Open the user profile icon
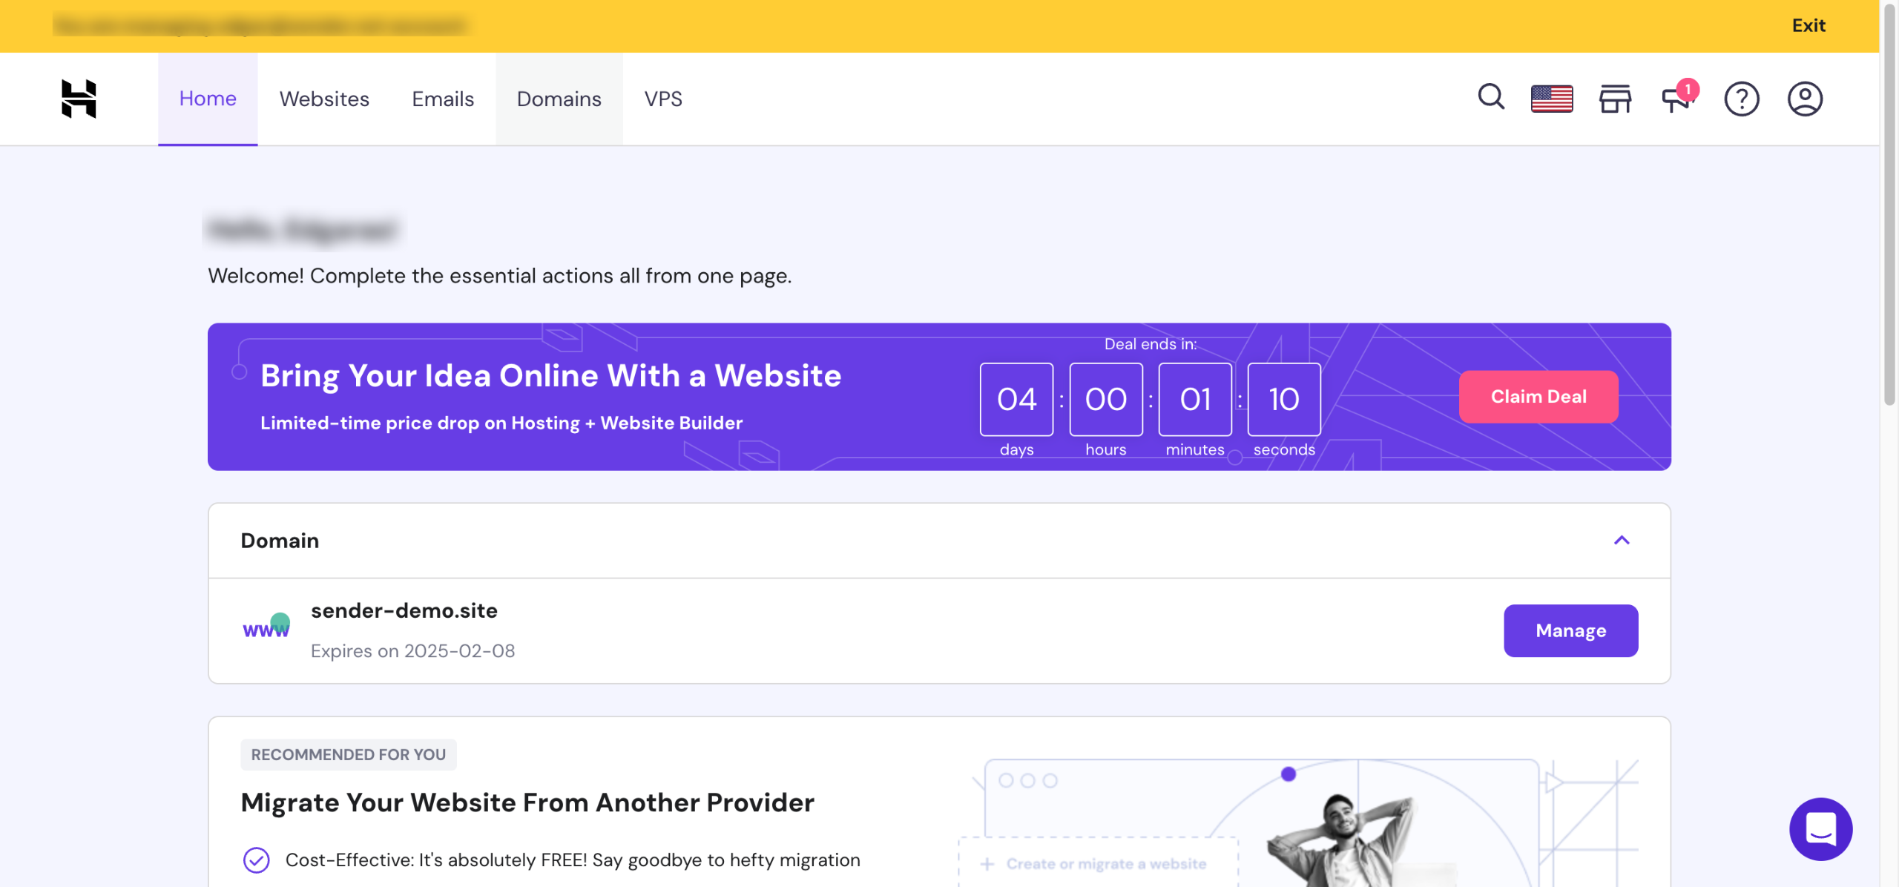1899x887 pixels. (x=1805, y=99)
